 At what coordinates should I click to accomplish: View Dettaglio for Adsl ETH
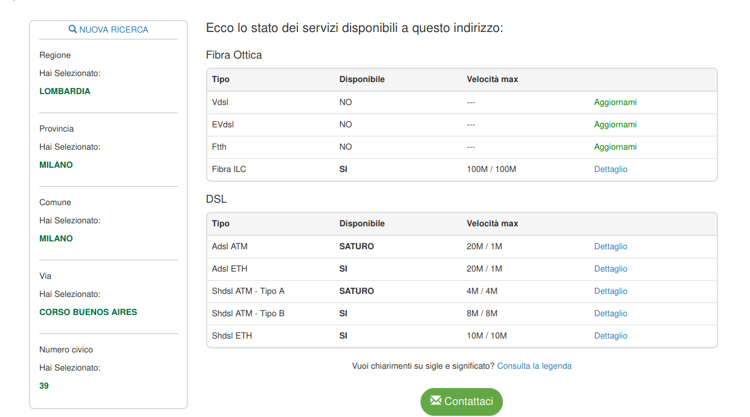point(610,269)
